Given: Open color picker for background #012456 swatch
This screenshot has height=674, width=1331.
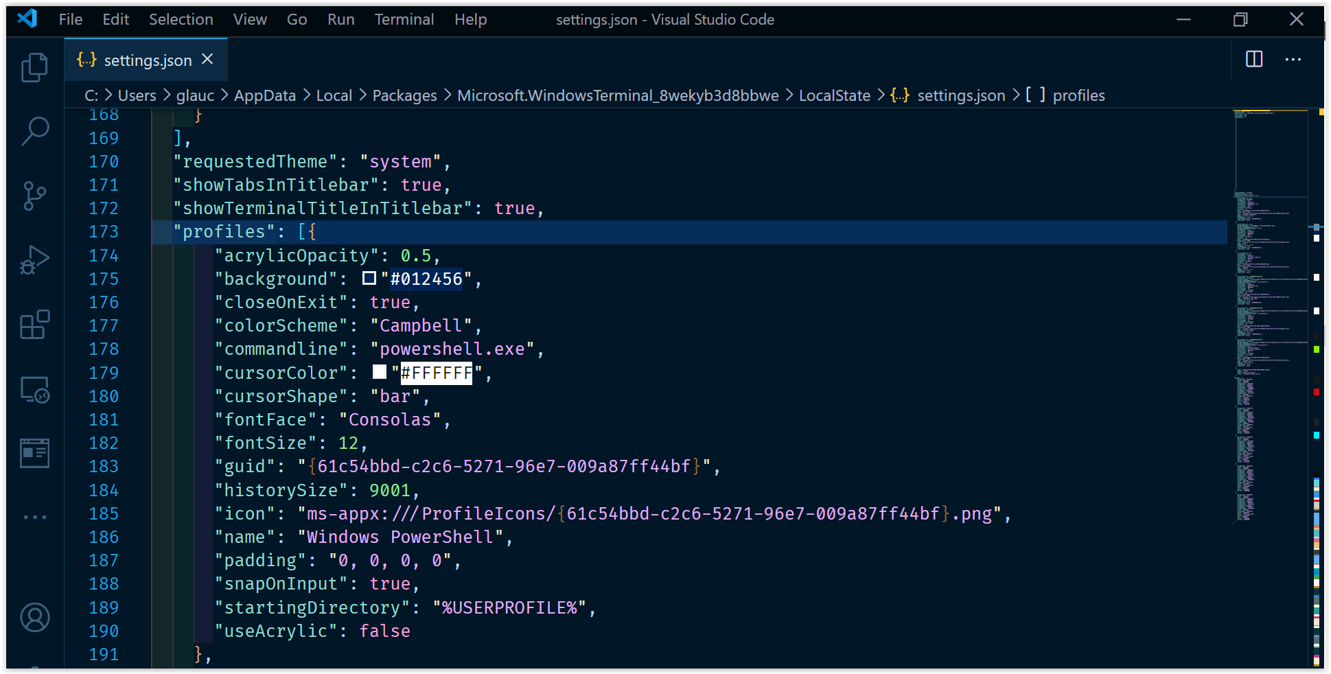Looking at the screenshot, I should [x=369, y=278].
